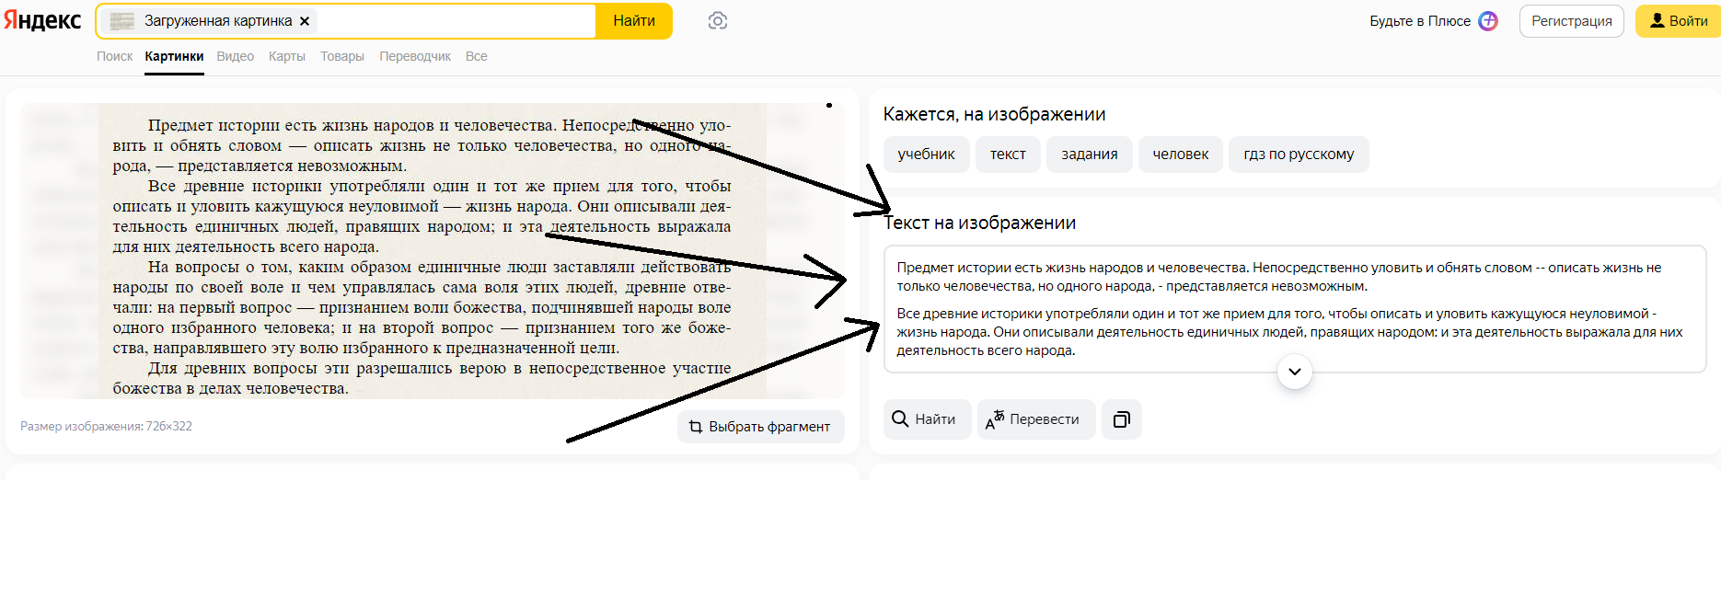Open the Переводчик tab

[414, 56]
